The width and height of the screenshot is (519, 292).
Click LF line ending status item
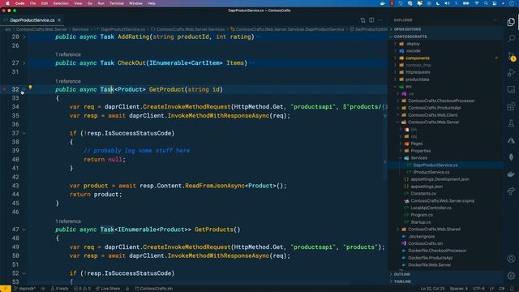click(492, 289)
